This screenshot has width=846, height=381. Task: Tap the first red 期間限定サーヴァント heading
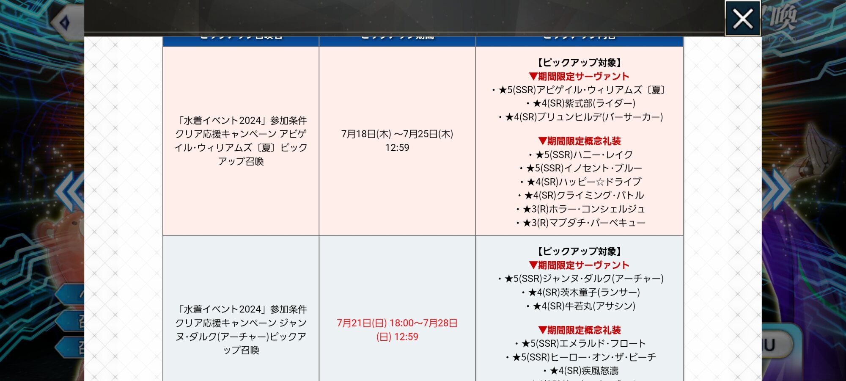click(x=579, y=77)
